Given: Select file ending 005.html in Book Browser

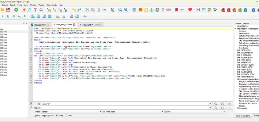Looking at the screenshot, I should click(x=4, y=45).
